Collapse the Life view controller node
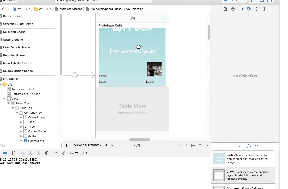Image resolution: width=288 pixels, height=189 pixels. pos(1,84)
